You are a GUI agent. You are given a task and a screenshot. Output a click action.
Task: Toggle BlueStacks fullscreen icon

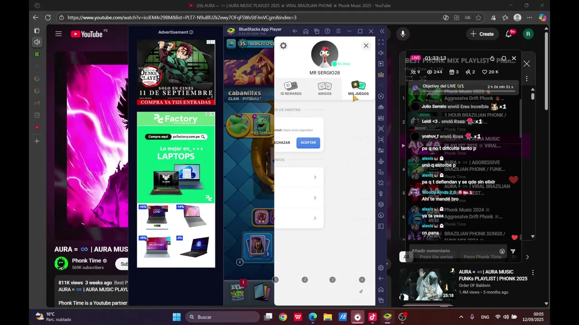coord(381,42)
